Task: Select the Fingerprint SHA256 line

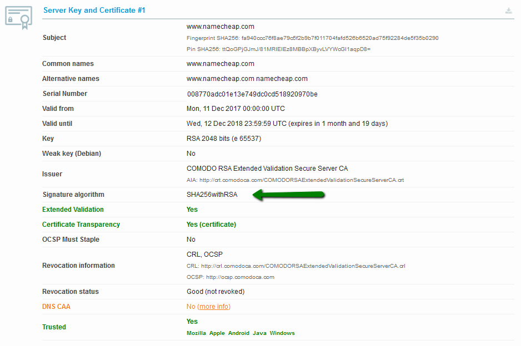Action: 312,38
